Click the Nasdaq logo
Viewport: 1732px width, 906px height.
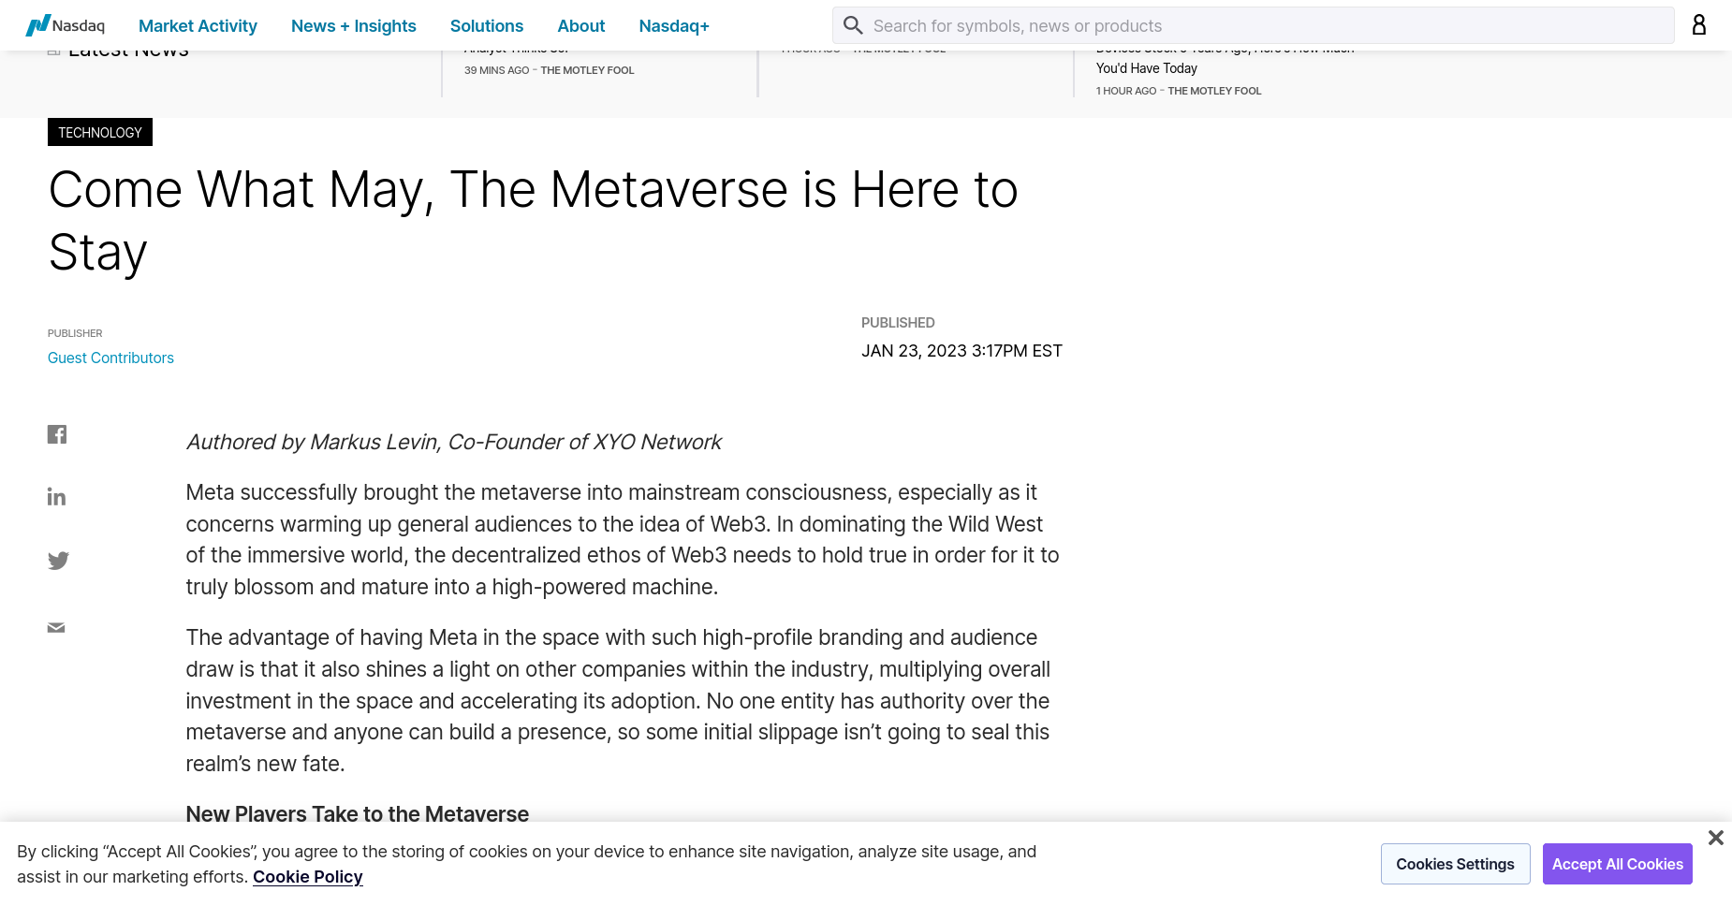[x=66, y=25]
